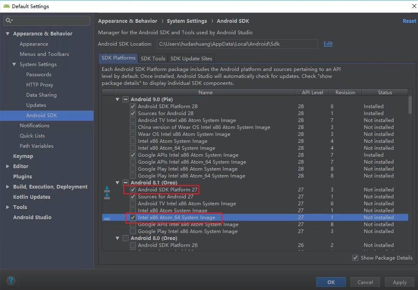The width and height of the screenshot is (418, 290).
Task: Check Android SDK Platform 26
Action: click(133, 245)
